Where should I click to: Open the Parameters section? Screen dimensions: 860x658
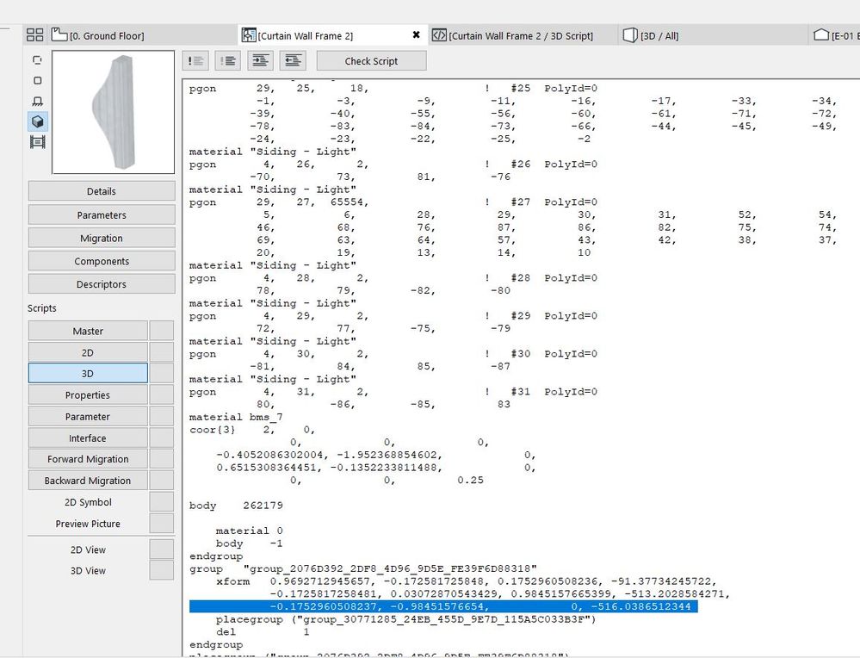[x=102, y=215]
